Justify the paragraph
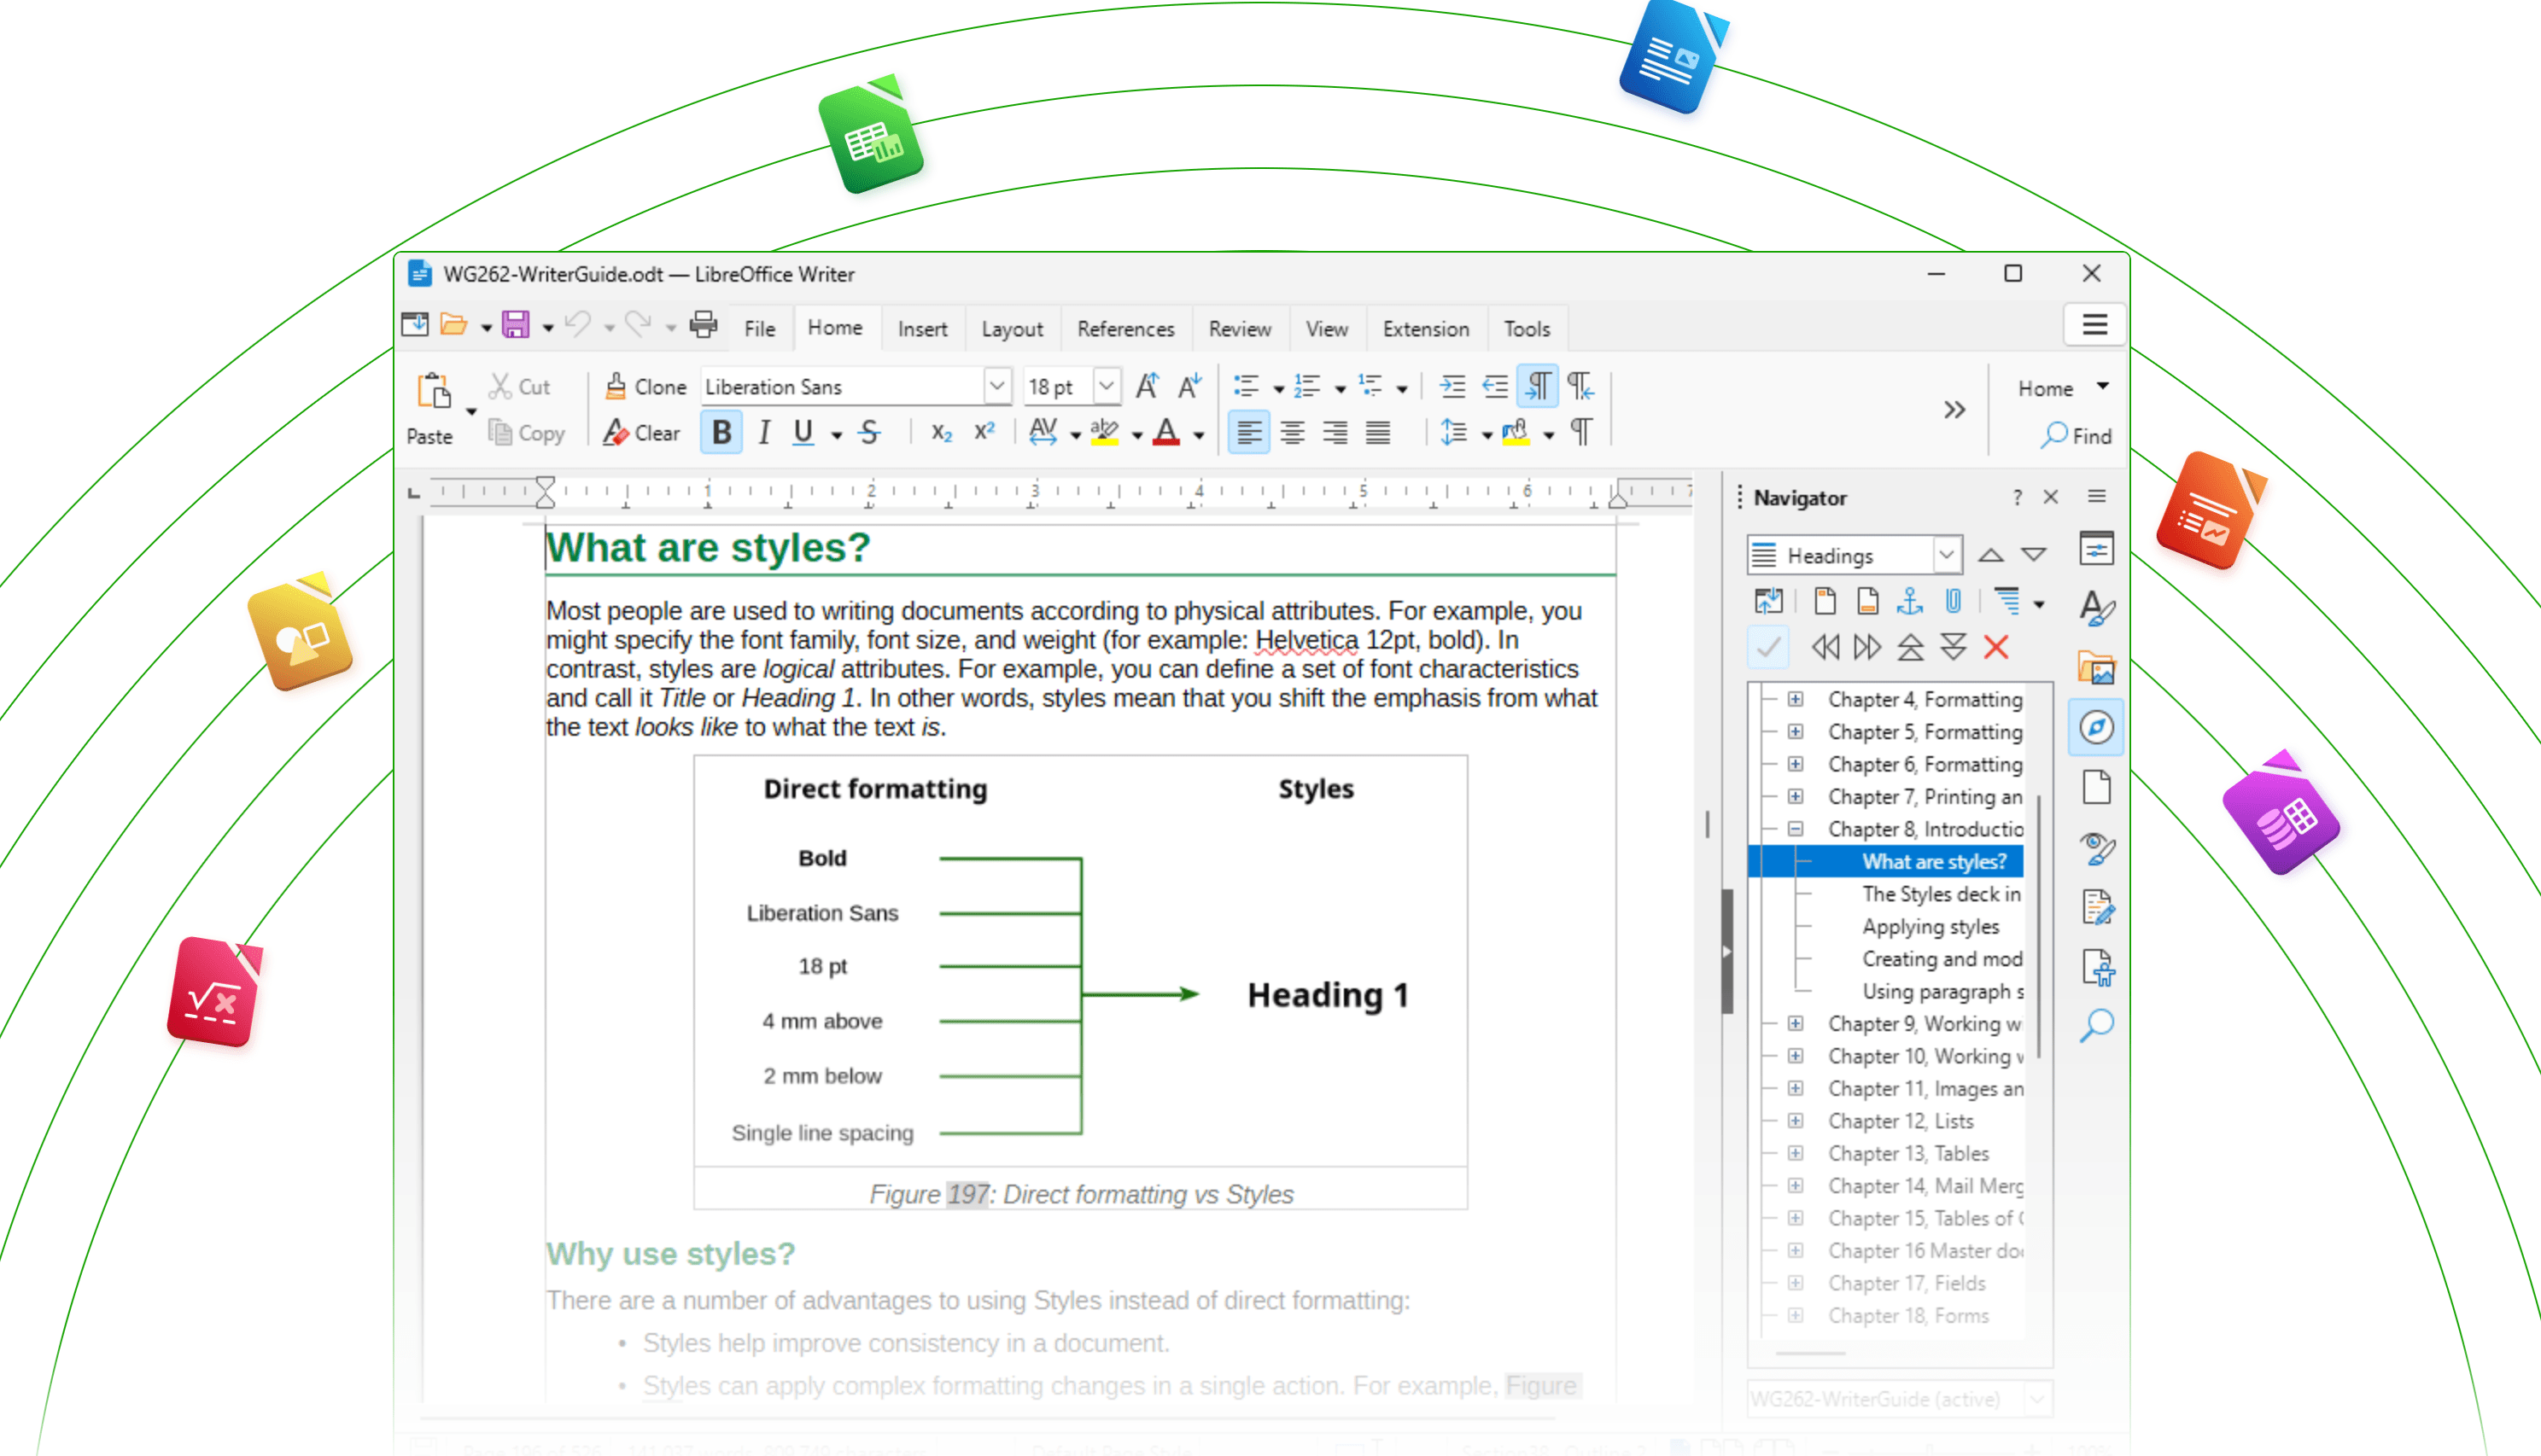Viewport: 2541px width, 1456px height. pyautogui.click(x=1379, y=433)
